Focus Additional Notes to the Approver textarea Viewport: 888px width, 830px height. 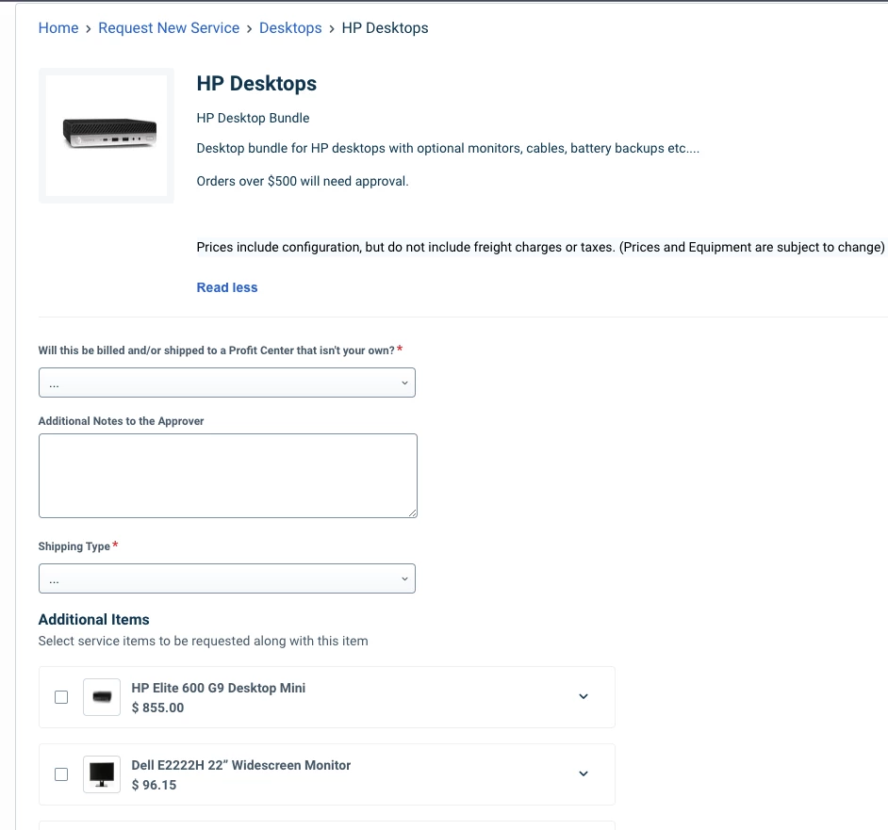click(x=228, y=476)
